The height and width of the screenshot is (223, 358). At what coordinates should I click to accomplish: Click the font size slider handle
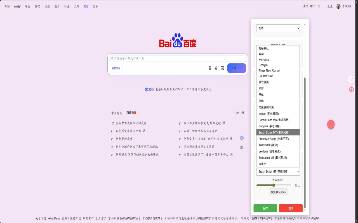pyautogui.click(x=274, y=185)
